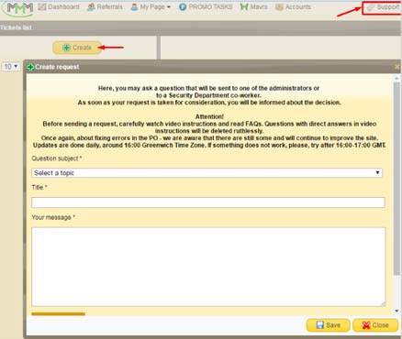Click the Accounts icon in navbar
Image resolution: width=402 pixels, height=339 pixels.
tap(279, 6)
